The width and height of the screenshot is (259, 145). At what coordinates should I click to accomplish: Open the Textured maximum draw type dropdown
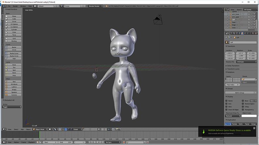233,116
